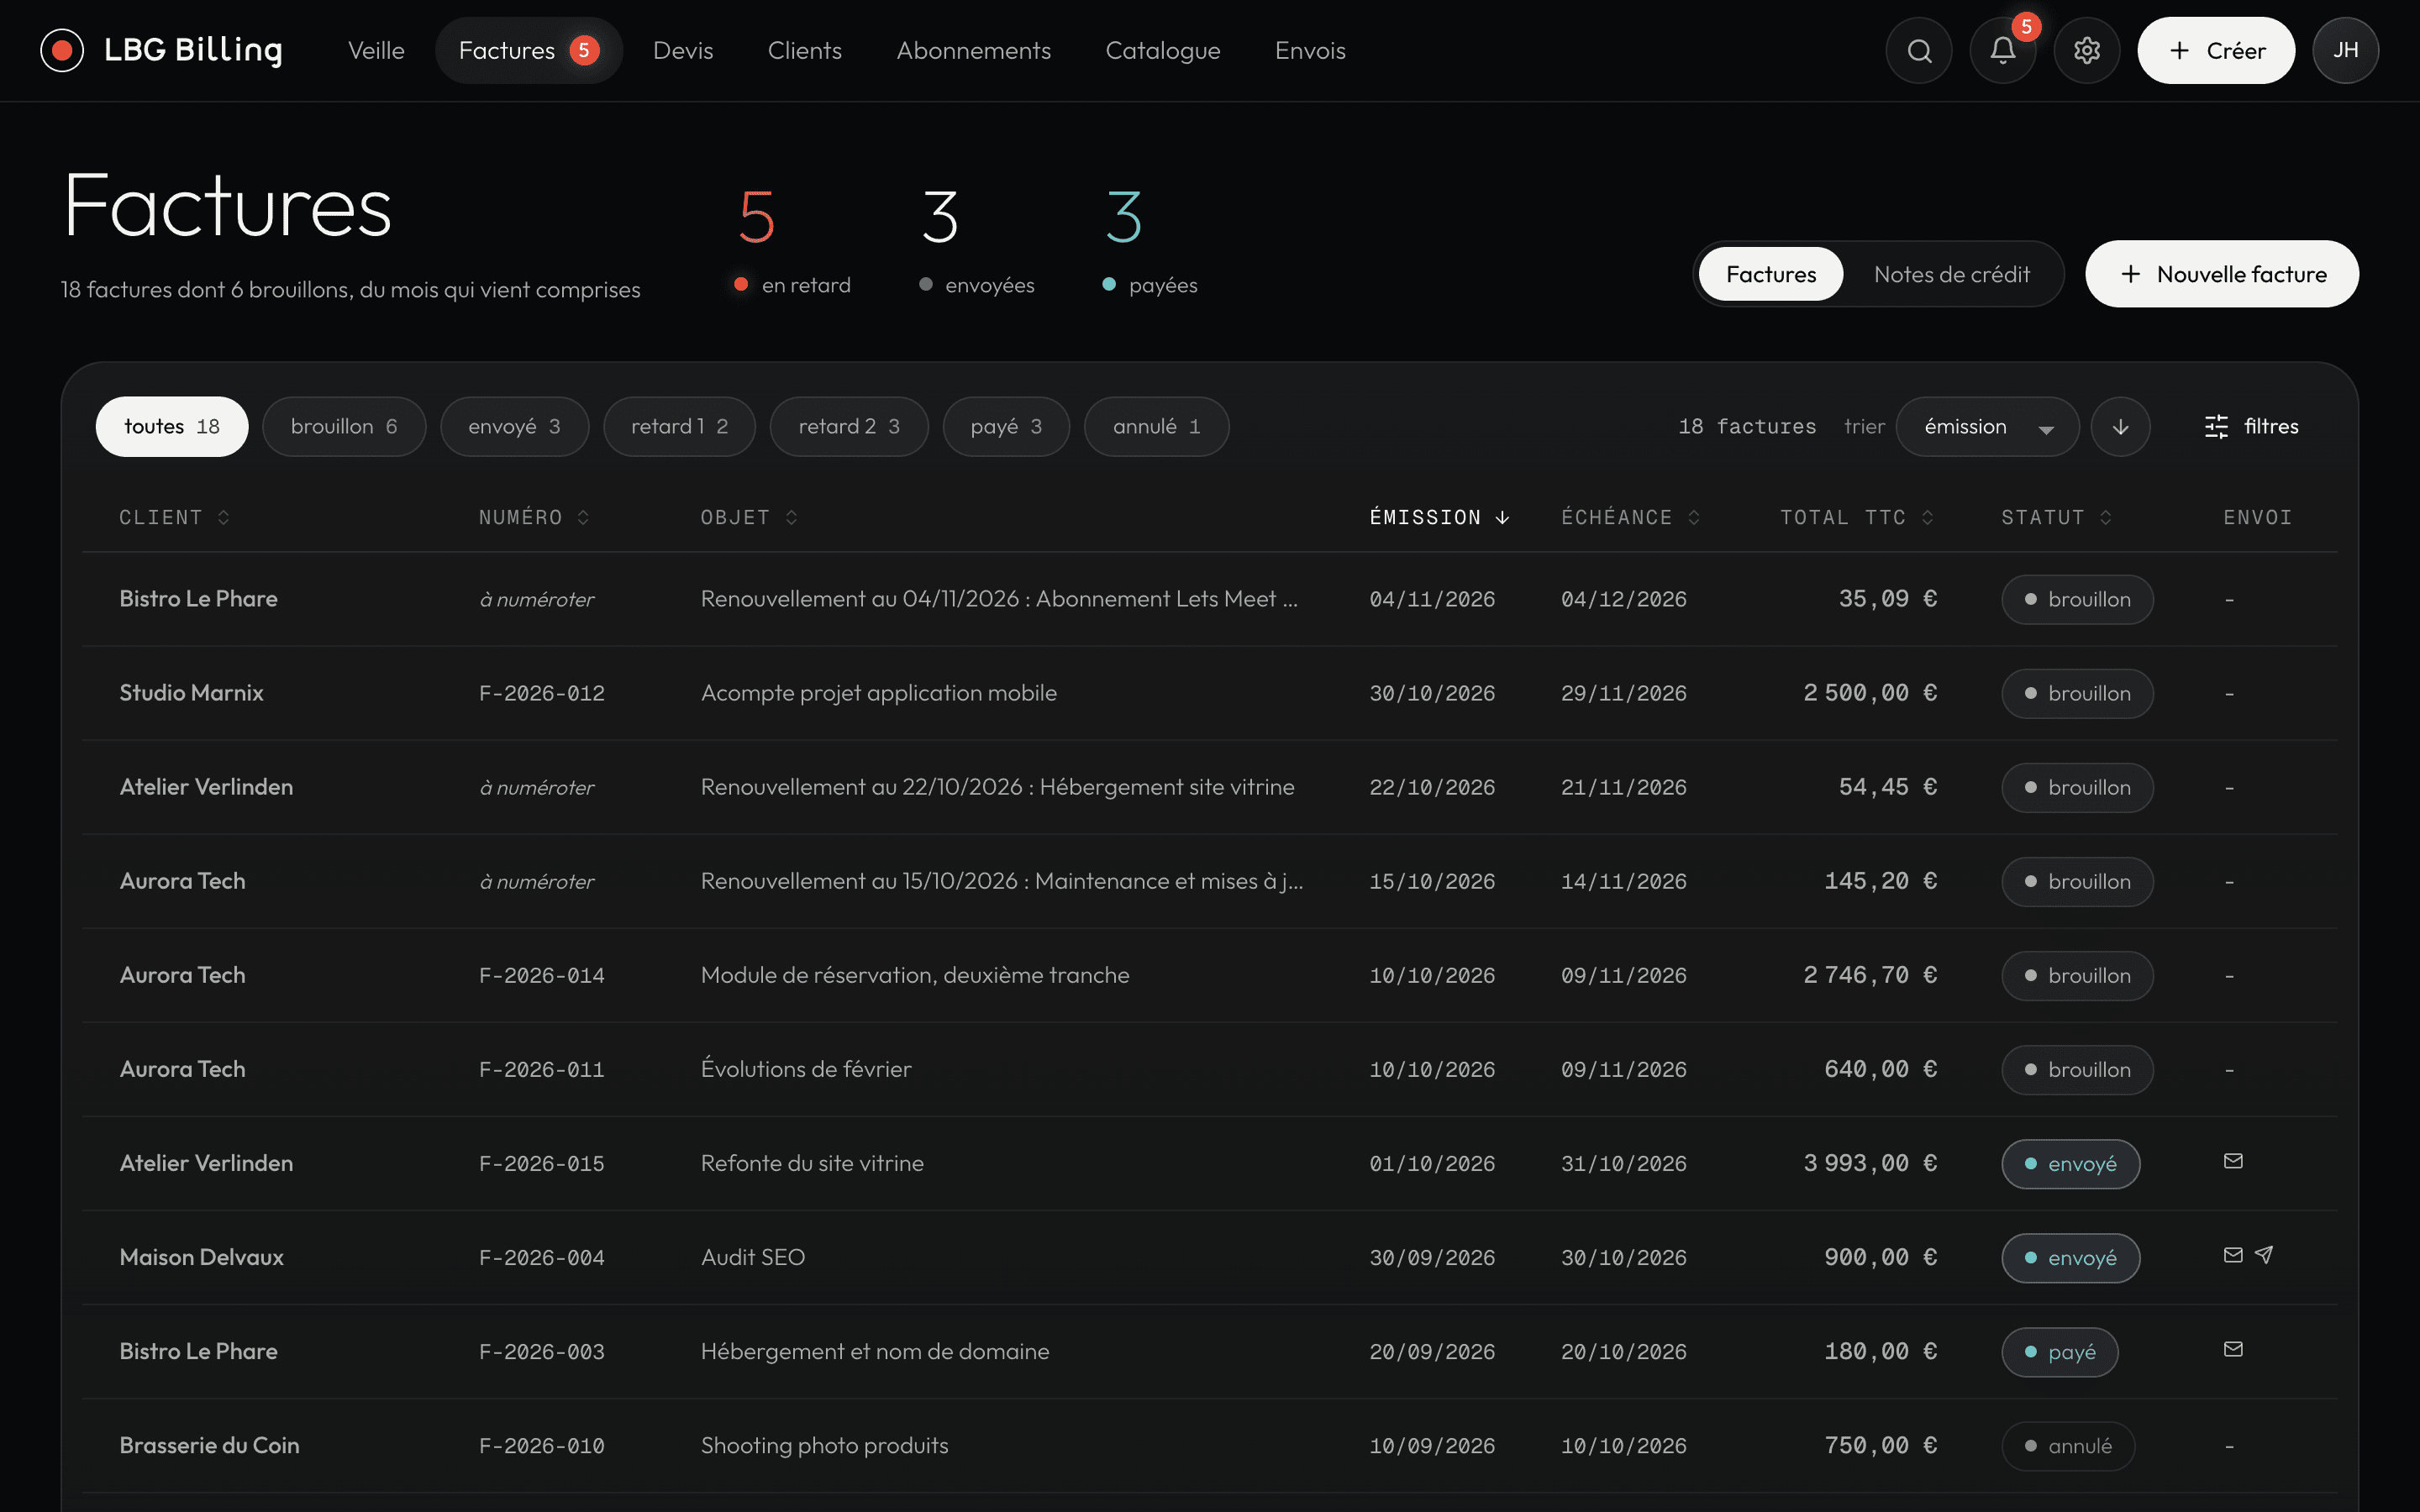2420x1512 pixels.
Task: Sort by CLIENT column arrows
Action: [x=224, y=517]
